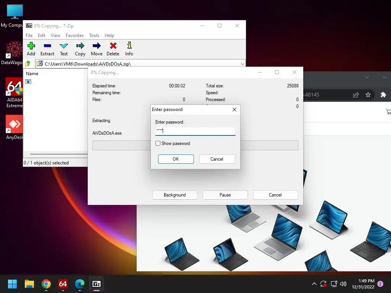Show hidden system tray icons

pos(314,284)
